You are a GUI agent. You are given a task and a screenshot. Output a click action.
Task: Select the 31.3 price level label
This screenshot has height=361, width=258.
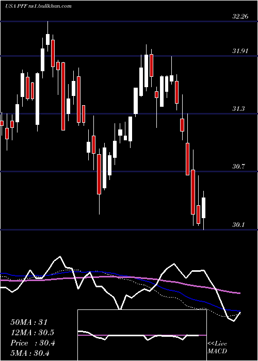coord(238,109)
